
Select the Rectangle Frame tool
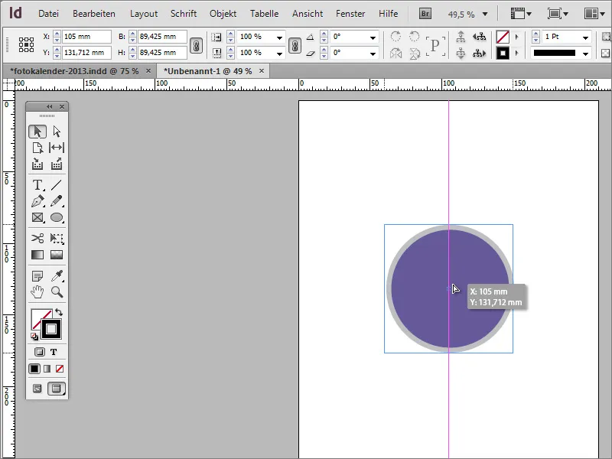(37, 217)
